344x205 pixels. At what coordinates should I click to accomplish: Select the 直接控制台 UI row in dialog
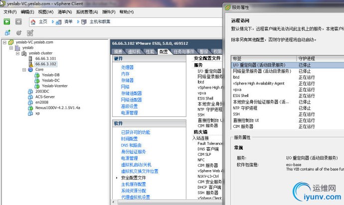pyautogui.click(x=287, y=120)
